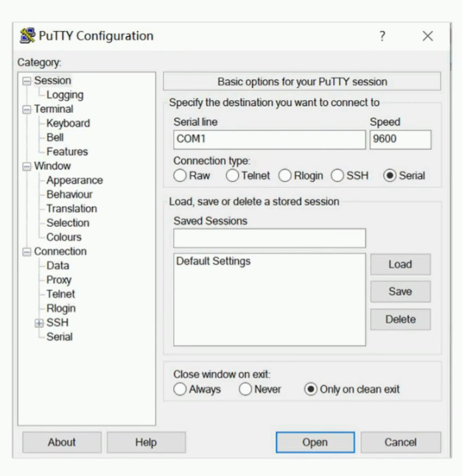Open the Selection settings category

point(68,223)
